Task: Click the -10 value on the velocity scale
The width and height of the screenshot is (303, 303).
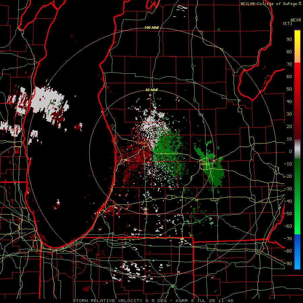Action: click(x=288, y=164)
